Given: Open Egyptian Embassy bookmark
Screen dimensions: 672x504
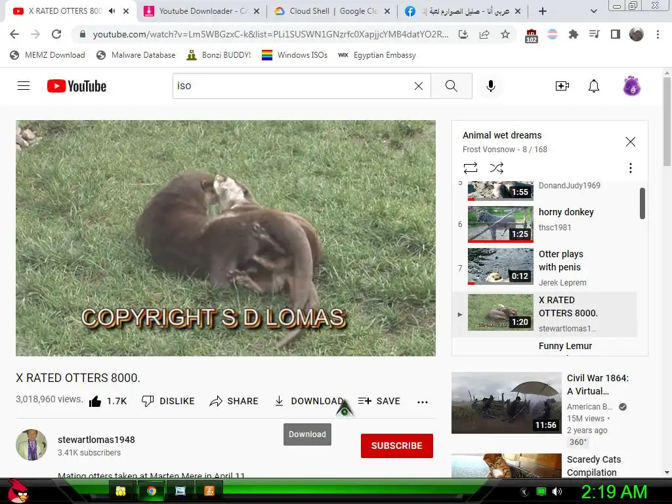Looking at the screenshot, I should pyautogui.click(x=377, y=55).
